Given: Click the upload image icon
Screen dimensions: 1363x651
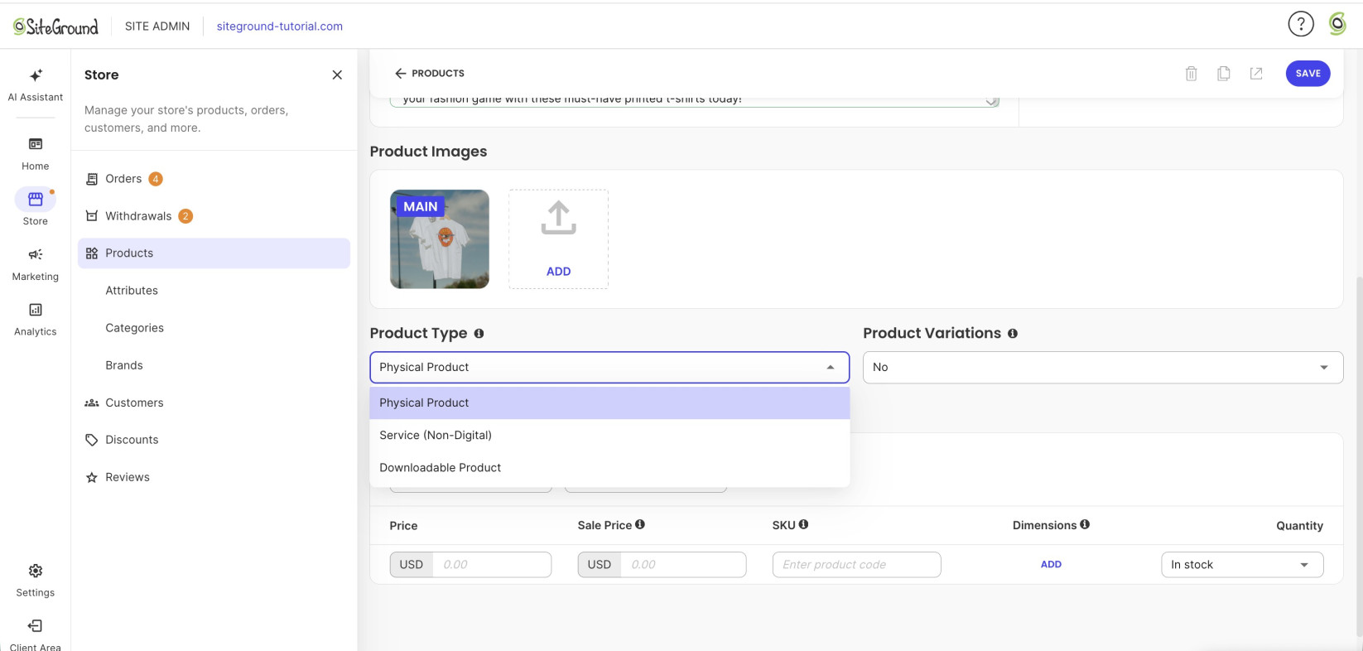Looking at the screenshot, I should (559, 218).
